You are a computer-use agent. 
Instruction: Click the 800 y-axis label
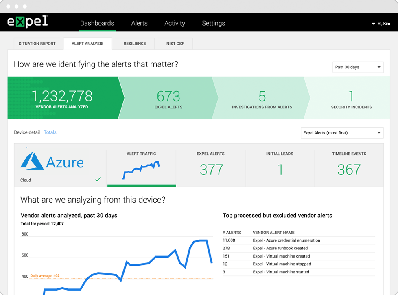pos(25,234)
